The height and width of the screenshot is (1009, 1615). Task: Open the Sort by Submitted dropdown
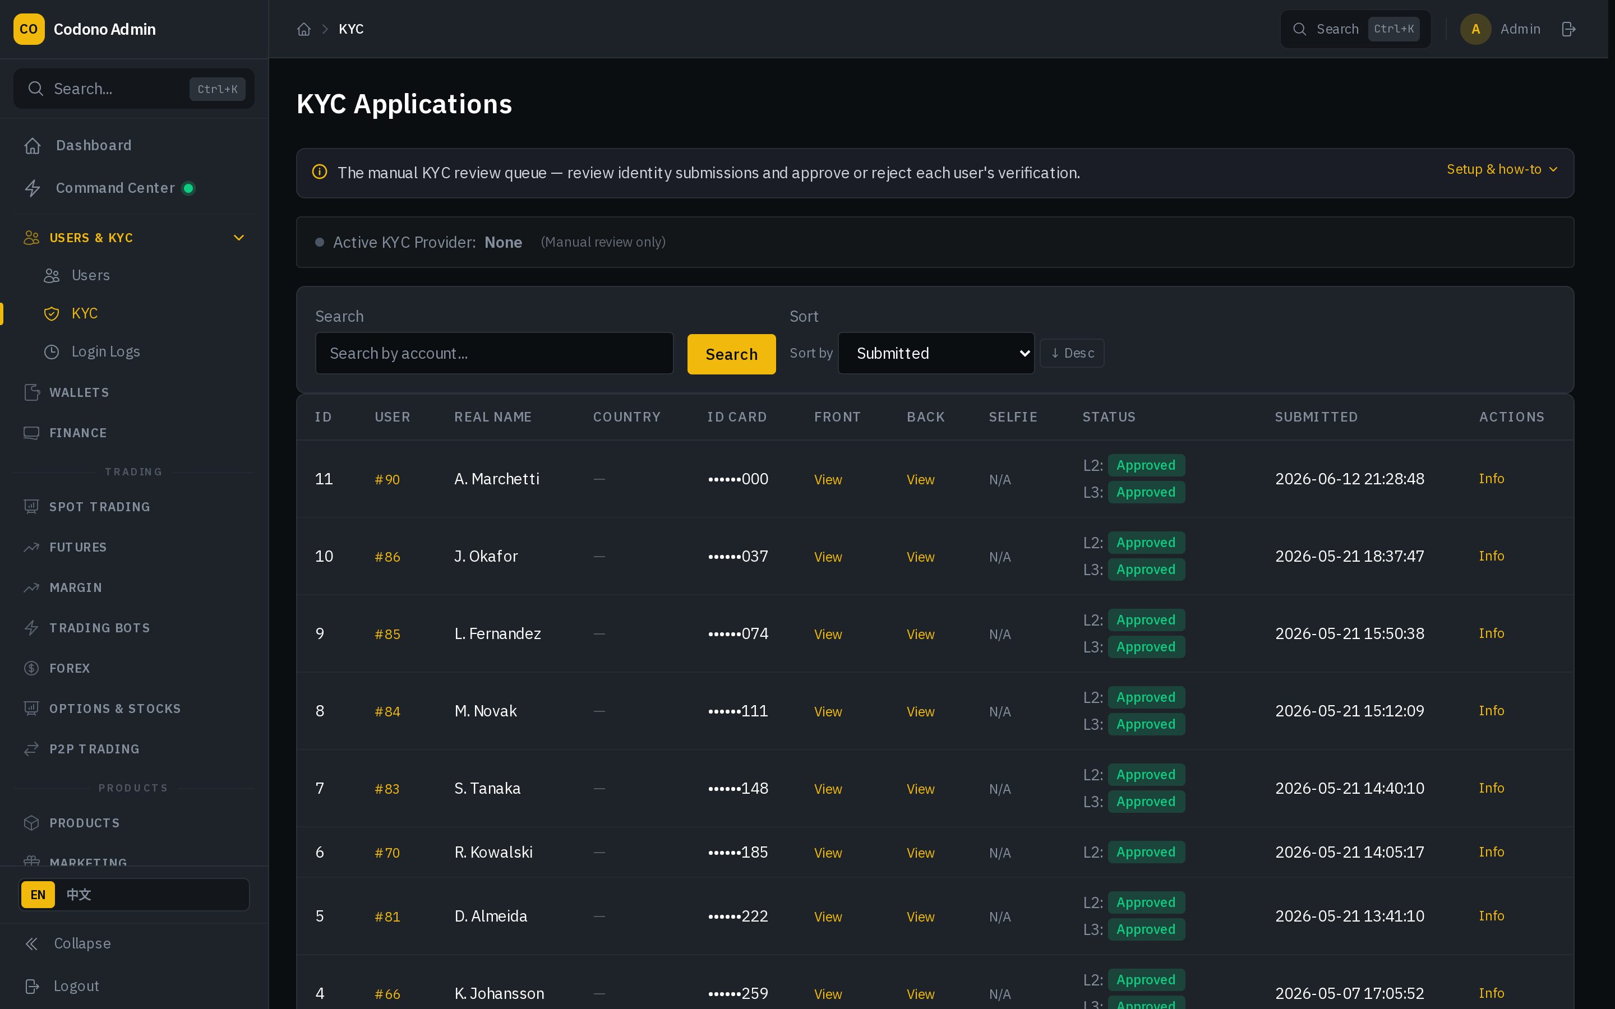coord(935,354)
